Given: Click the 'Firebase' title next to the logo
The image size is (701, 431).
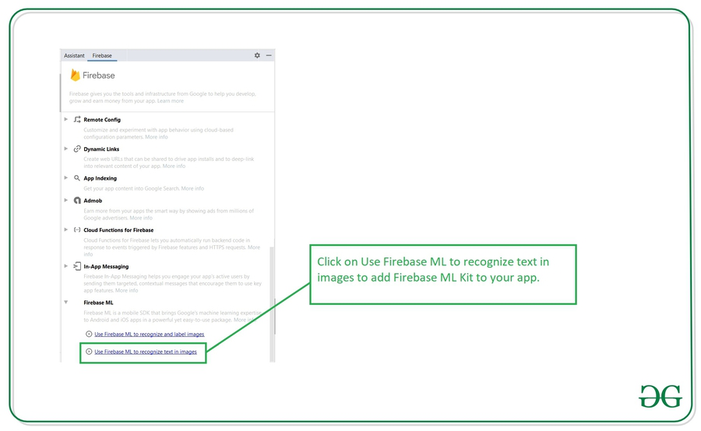Looking at the screenshot, I should (x=99, y=75).
